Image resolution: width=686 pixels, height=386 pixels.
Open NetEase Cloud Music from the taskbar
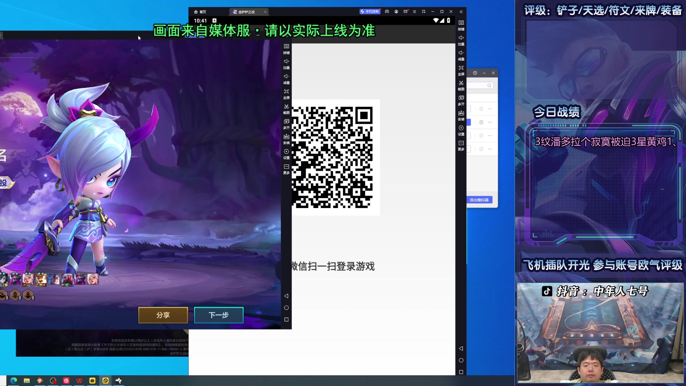click(66, 381)
